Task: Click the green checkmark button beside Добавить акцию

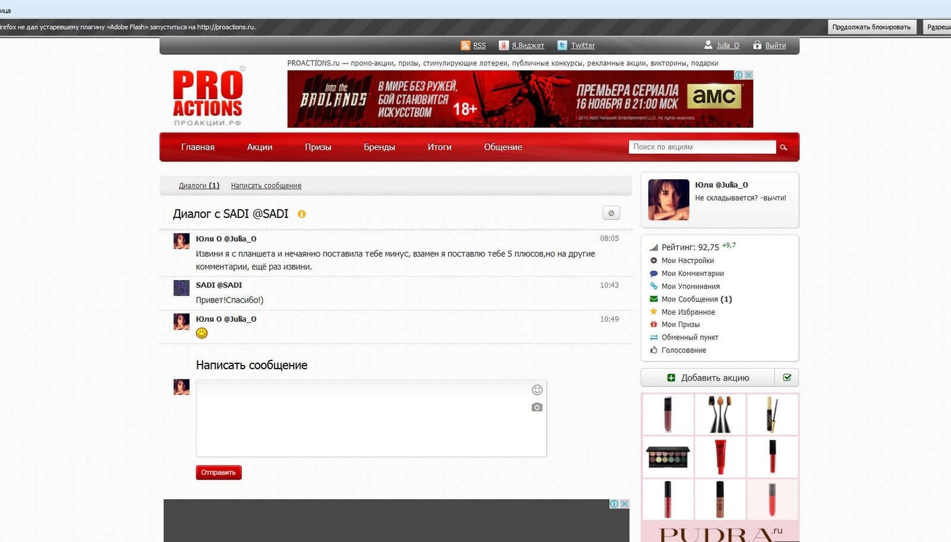Action: [x=787, y=378]
